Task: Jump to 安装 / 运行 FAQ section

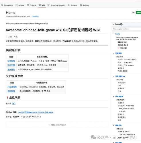Action: pyautogui.click(x=122, y=83)
